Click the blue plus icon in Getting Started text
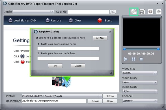 pyautogui.click(x=22, y=56)
